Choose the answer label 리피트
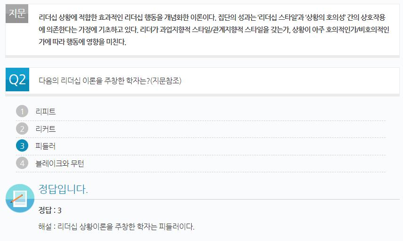 tap(46, 112)
